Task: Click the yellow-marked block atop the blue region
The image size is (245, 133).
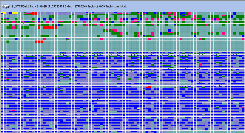Action: (90, 55)
